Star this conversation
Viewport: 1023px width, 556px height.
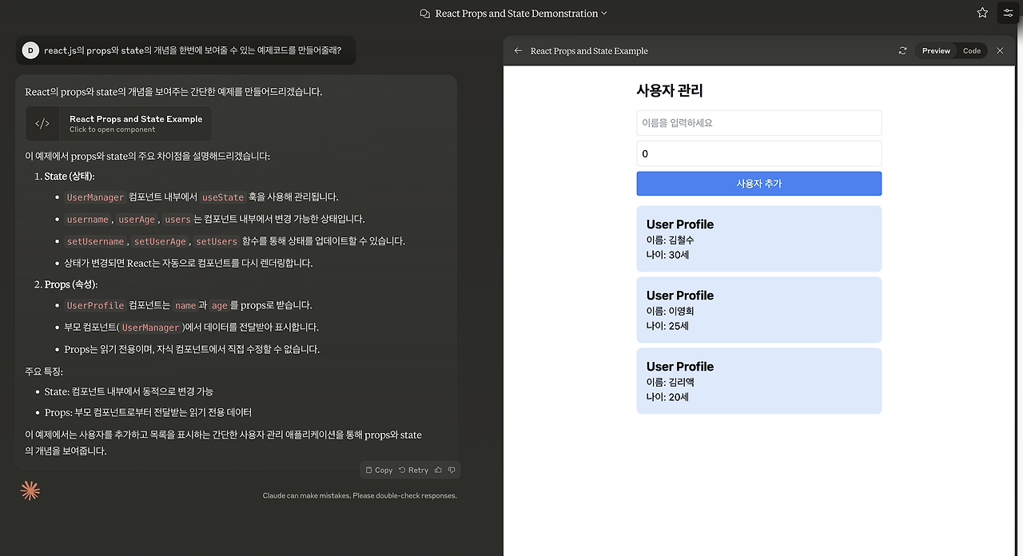click(981, 13)
